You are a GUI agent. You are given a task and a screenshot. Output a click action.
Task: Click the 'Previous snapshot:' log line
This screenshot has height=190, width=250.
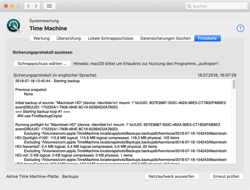[x=31, y=90]
